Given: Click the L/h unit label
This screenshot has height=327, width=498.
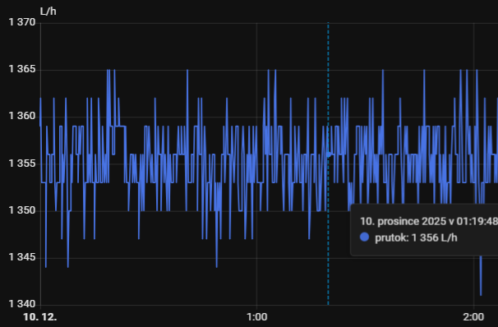Looking at the screenshot, I should [48, 12].
